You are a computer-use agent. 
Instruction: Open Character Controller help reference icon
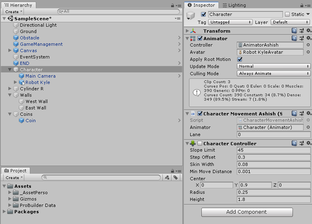tap(294, 143)
